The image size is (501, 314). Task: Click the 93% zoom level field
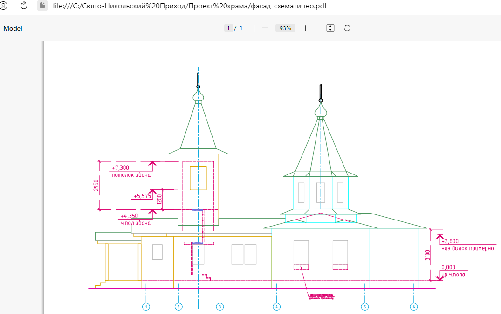pyautogui.click(x=285, y=28)
